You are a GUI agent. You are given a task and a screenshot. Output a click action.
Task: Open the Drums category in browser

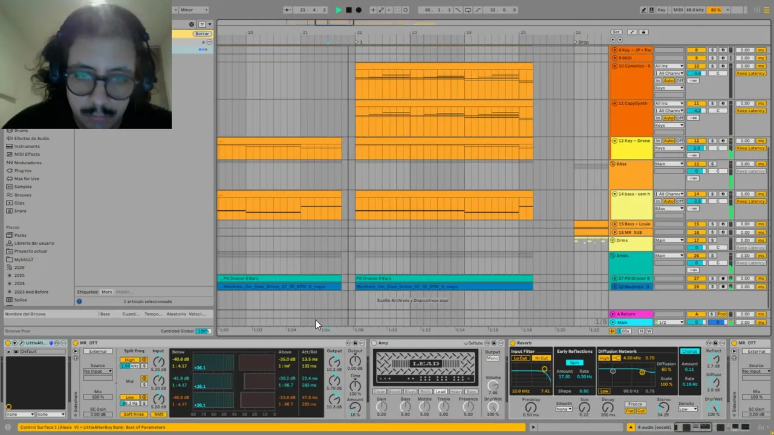tap(21, 130)
